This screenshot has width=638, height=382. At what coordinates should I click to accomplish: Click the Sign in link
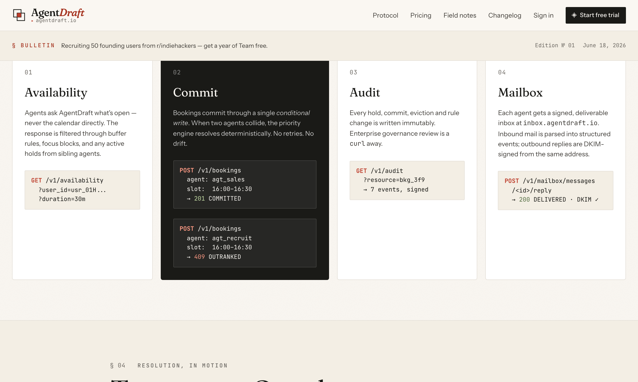(x=543, y=15)
